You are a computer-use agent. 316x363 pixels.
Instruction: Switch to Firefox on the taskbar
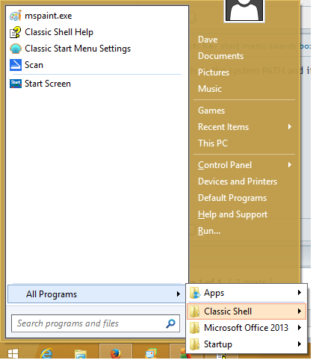116,353
